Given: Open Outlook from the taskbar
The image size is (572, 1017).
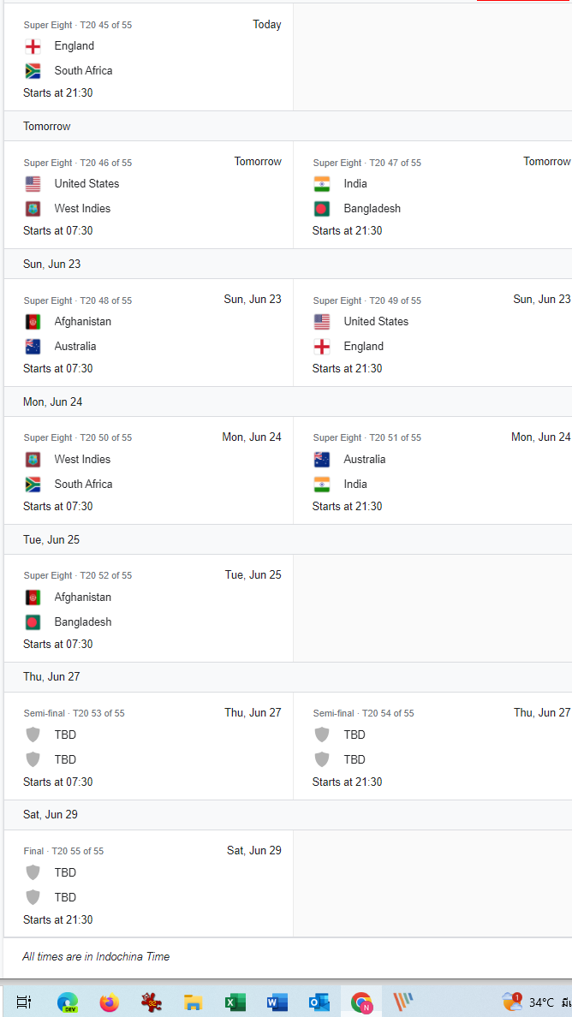Looking at the screenshot, I should point(319,1002).
